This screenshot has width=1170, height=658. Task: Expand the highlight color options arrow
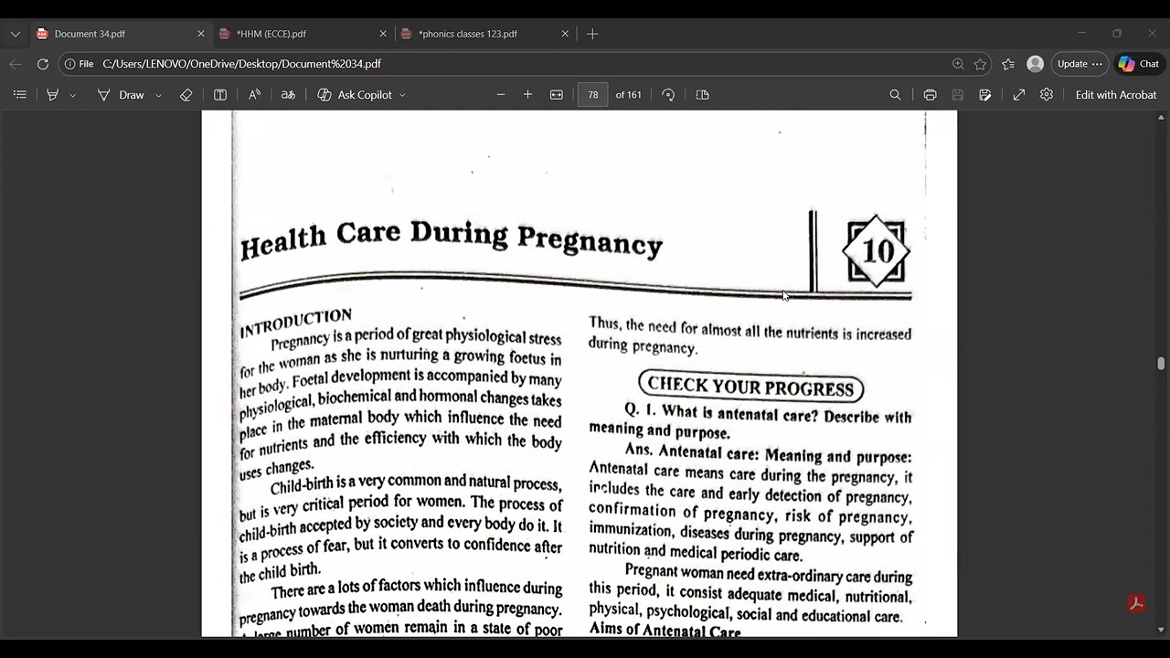(73, 95)
